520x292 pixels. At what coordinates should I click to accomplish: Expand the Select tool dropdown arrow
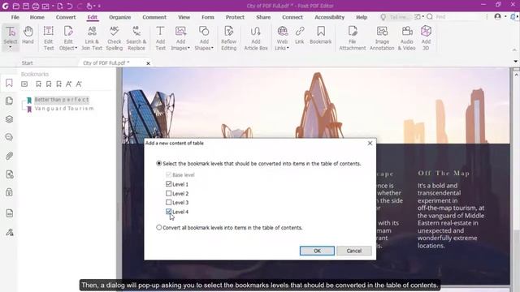(x=11, y=47)
